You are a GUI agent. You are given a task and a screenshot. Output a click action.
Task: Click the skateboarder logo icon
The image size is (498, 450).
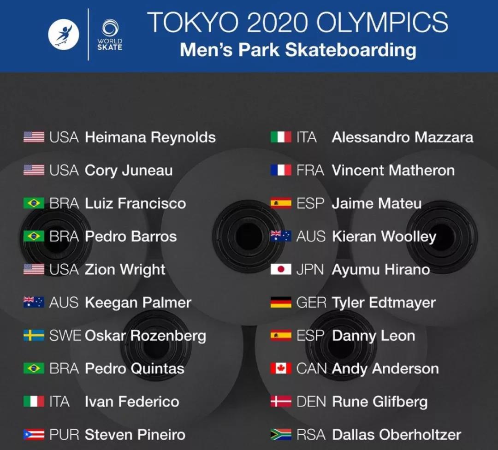pyautogui.click(x=64, y=34)
